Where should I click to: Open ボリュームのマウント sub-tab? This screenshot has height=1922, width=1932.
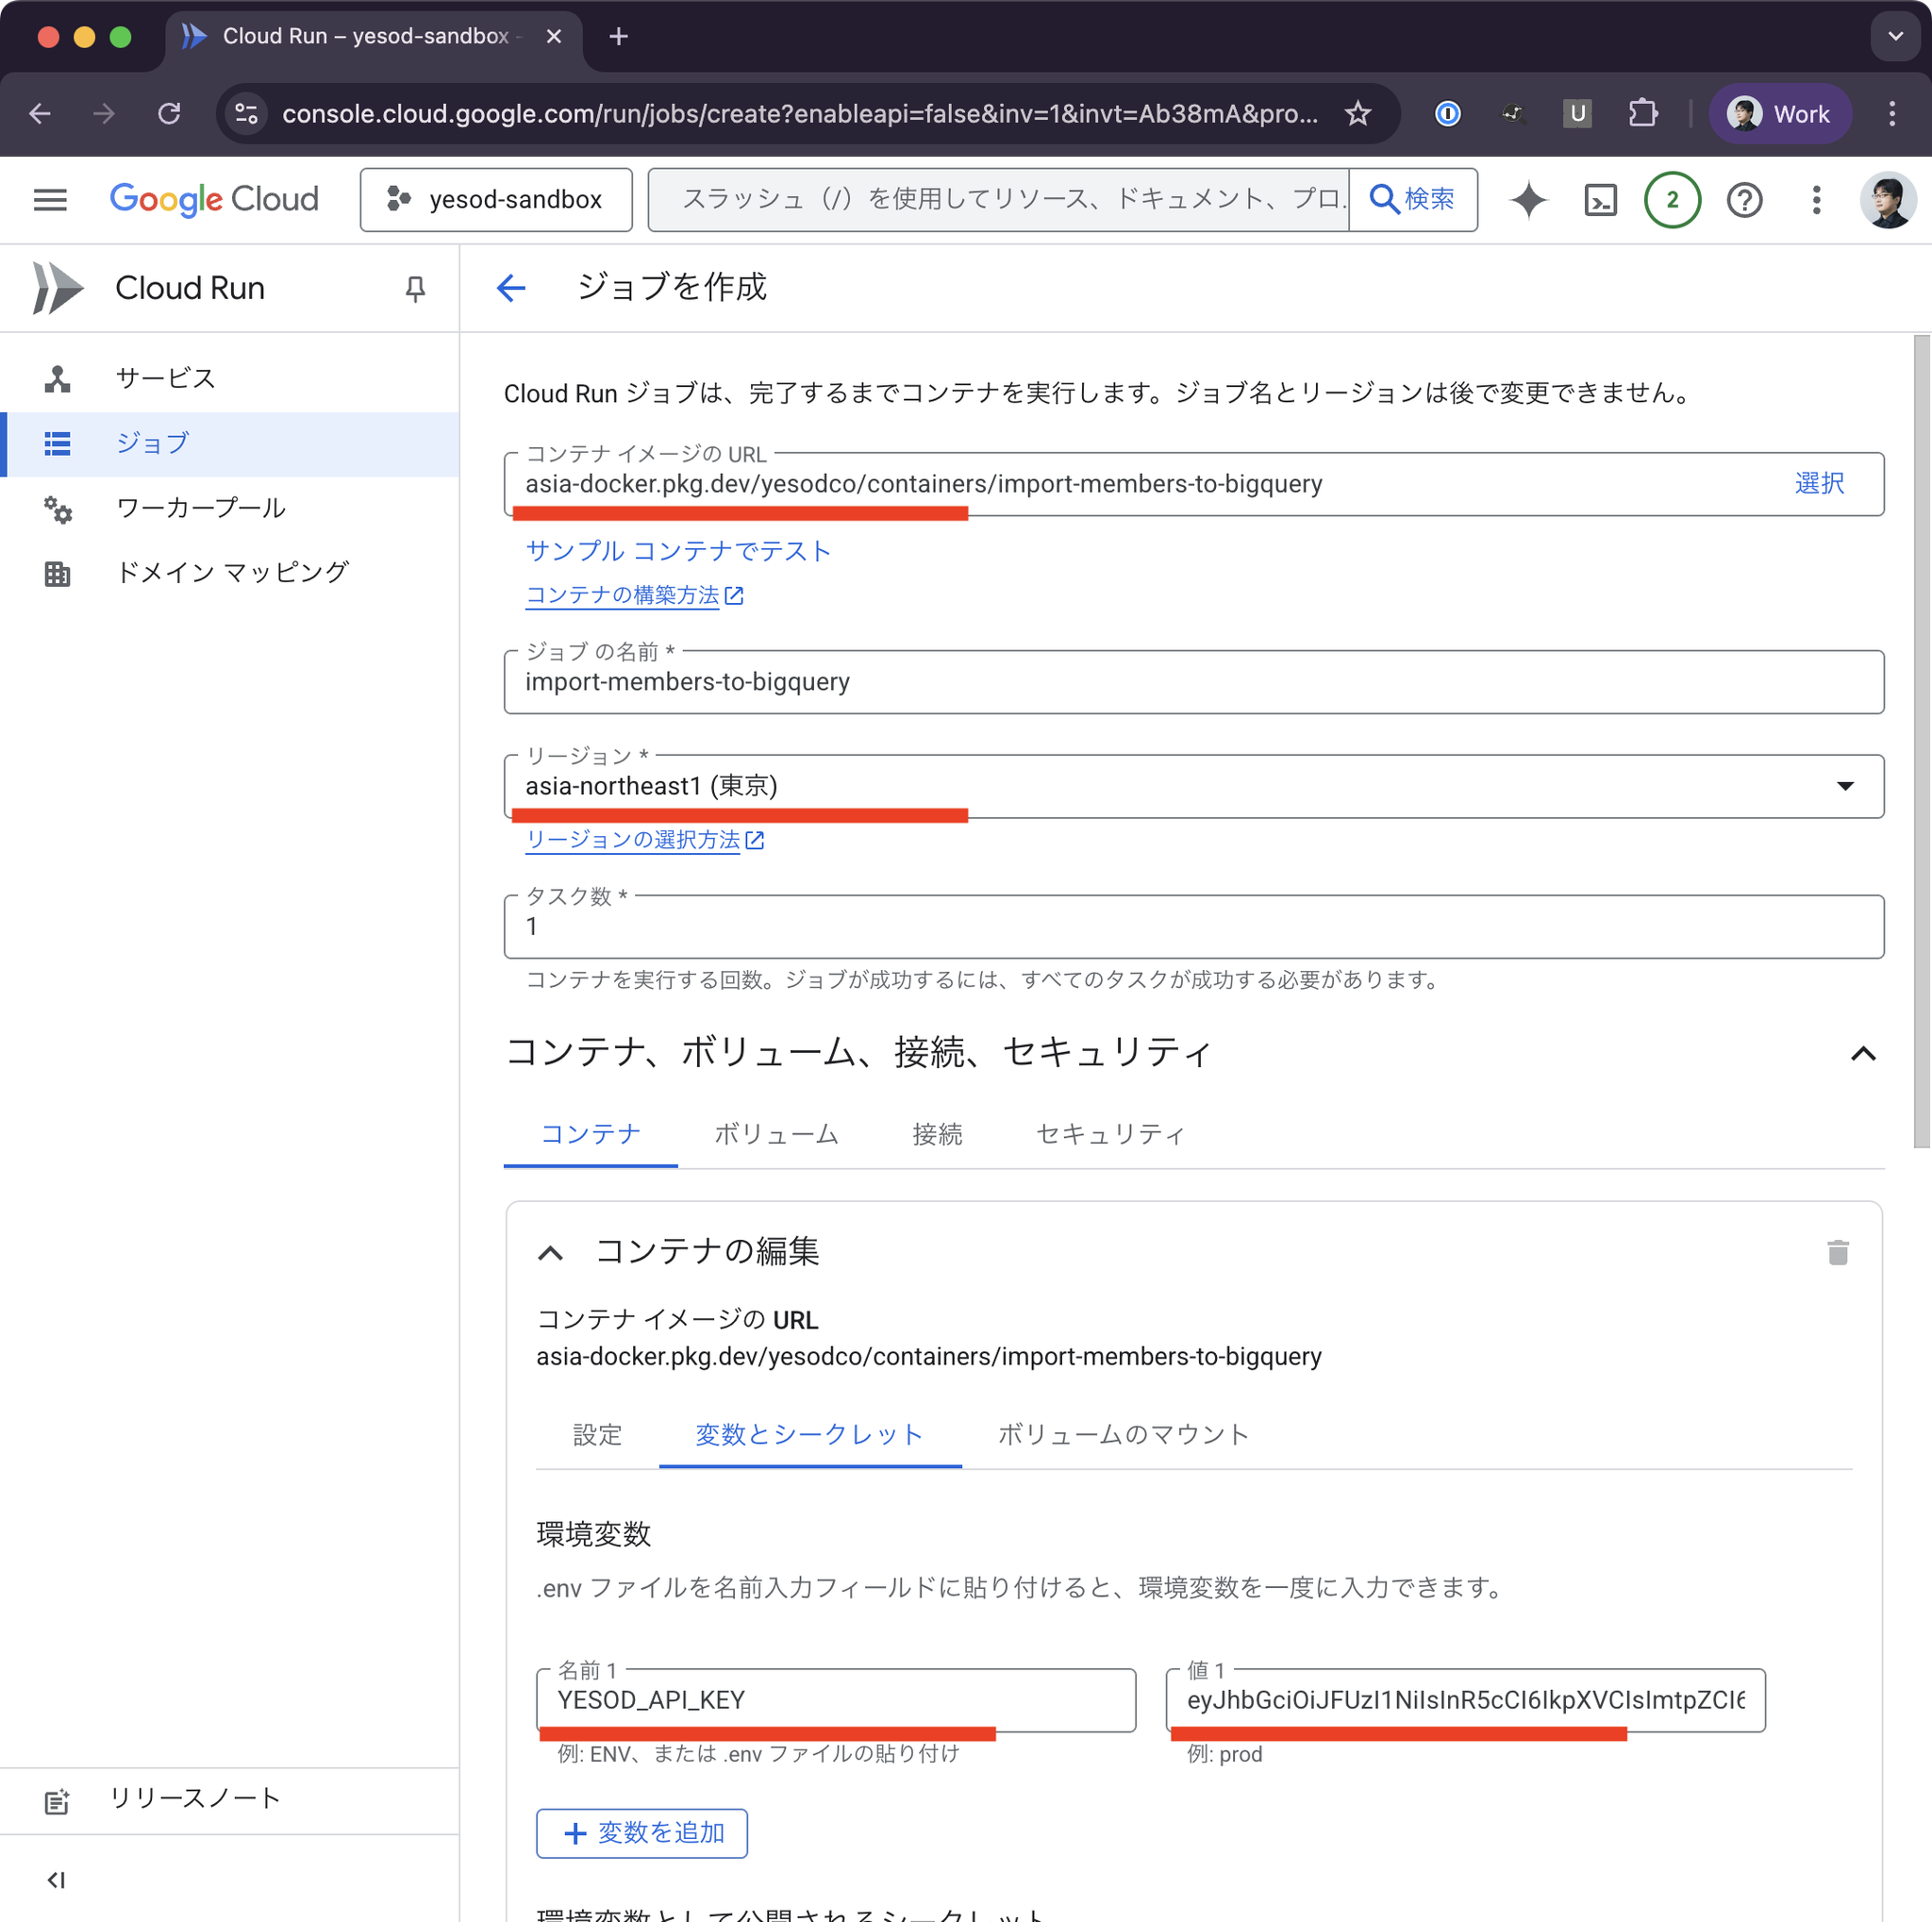pyautogui.click(x=1123, y=1434)
